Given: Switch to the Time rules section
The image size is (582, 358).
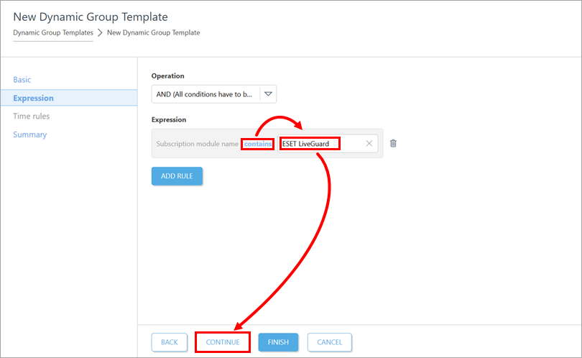Looking at the screenshot, I should [32, 116].
